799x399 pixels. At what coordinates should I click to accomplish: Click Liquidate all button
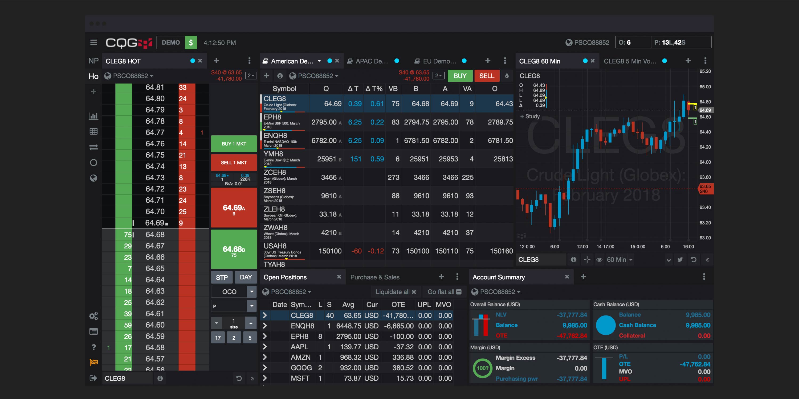(396, 292)
